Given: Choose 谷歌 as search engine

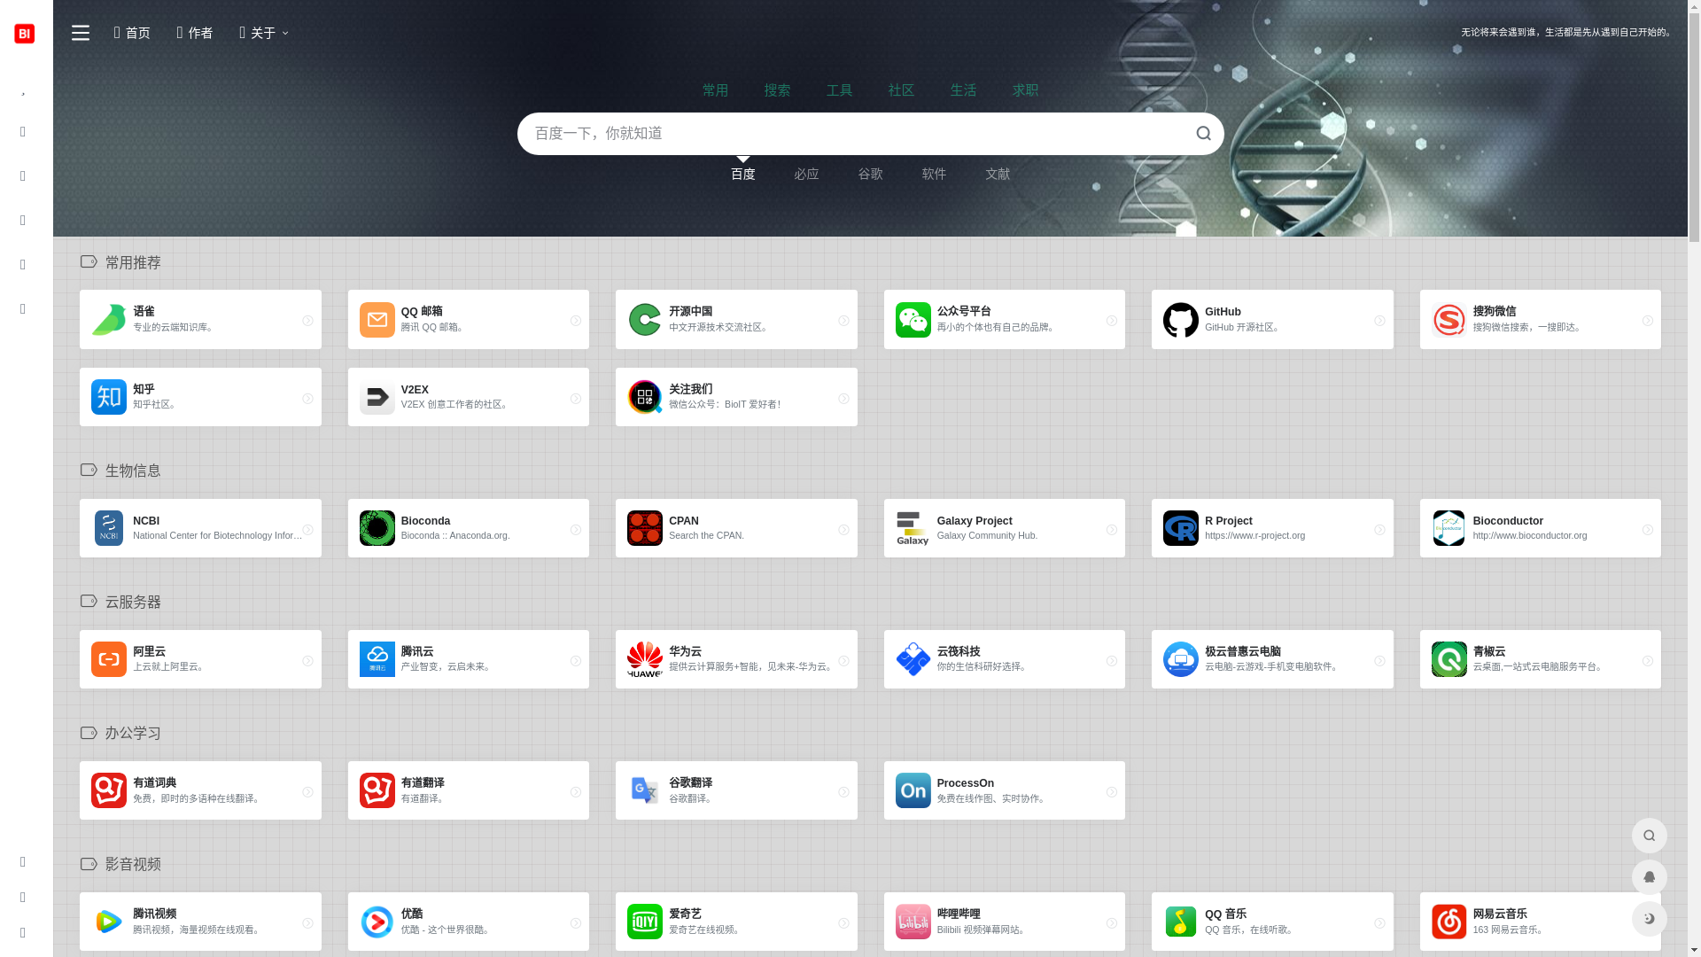Looking at the screenshot, I should (871, 175).
